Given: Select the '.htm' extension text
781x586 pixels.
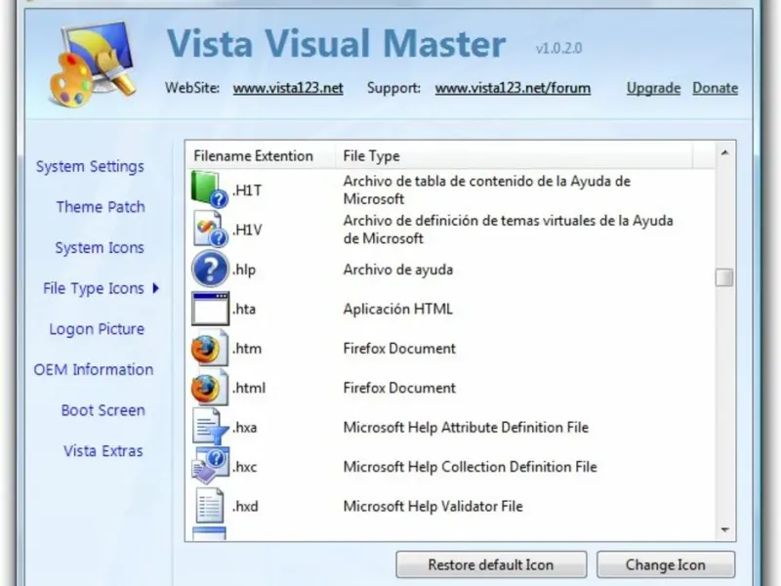Looking at the screenshot, I should point(247,349).
